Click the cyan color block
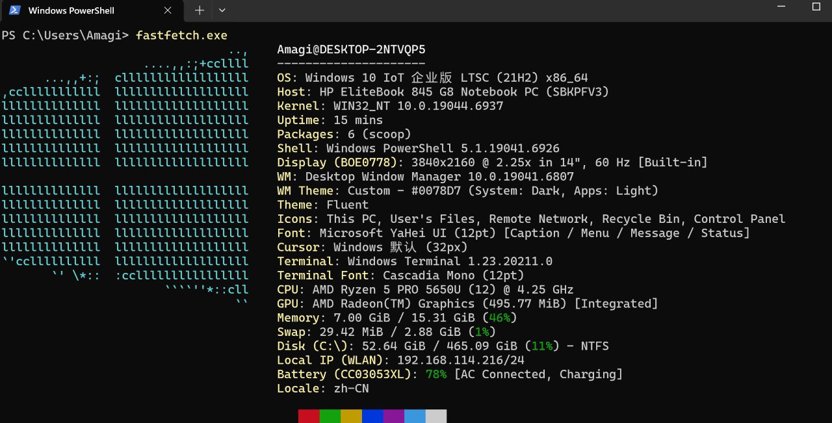 tap(415, 416)
